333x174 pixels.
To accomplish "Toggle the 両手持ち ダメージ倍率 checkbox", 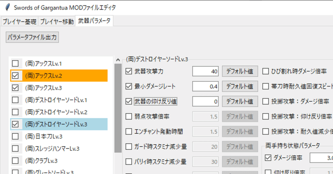I will pos(268,158).
